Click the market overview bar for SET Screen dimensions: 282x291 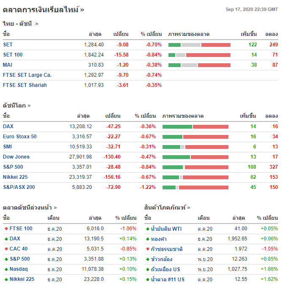(199, 45)
